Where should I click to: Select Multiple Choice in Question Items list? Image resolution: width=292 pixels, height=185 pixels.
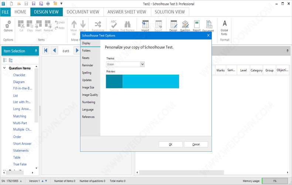[23, 130]
